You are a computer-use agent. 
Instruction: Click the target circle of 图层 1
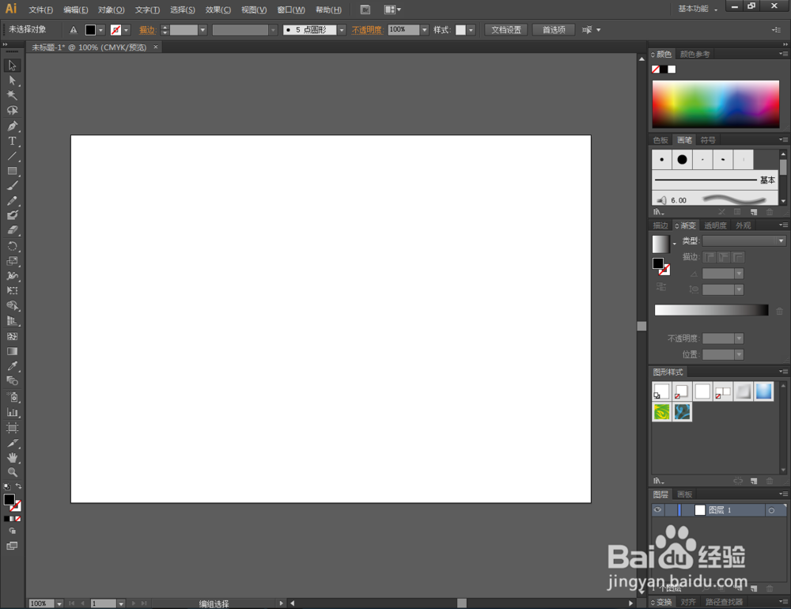click(771, 511)
